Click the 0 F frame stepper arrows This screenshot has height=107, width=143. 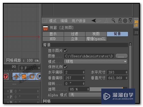(x=39, y=68)
